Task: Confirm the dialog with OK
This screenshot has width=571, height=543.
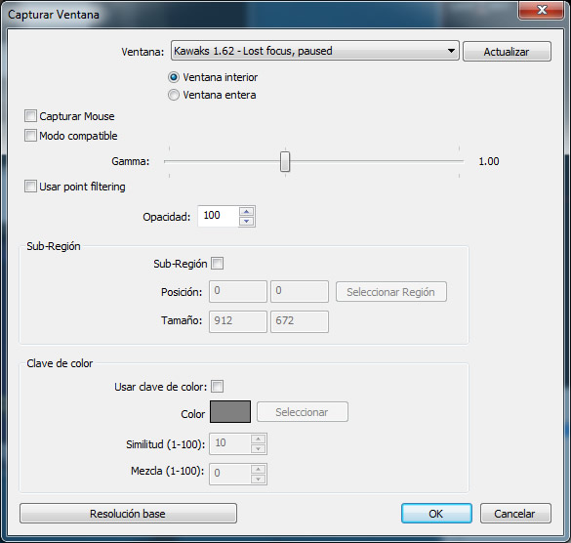Action: point(436,514)
